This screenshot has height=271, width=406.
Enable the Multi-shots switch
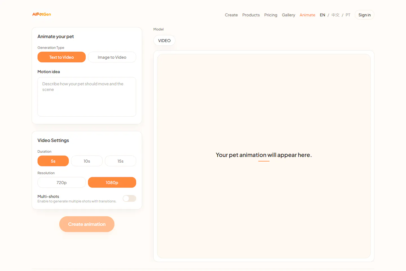129,198
